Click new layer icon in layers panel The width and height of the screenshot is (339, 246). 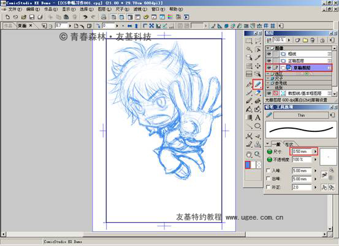coord(298,40)
